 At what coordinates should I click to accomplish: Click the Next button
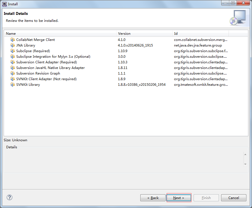(179, 198)
